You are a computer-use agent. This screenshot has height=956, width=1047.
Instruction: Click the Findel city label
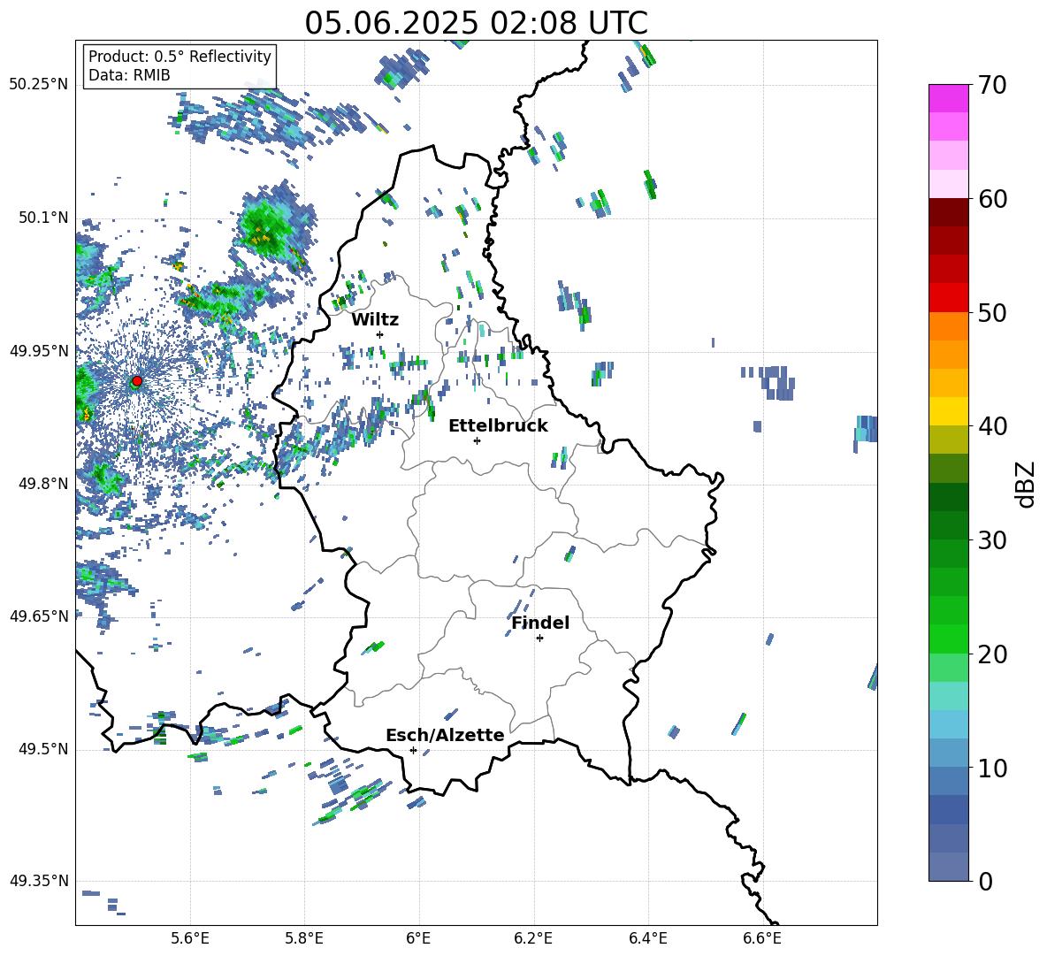[x=540, y=623]
